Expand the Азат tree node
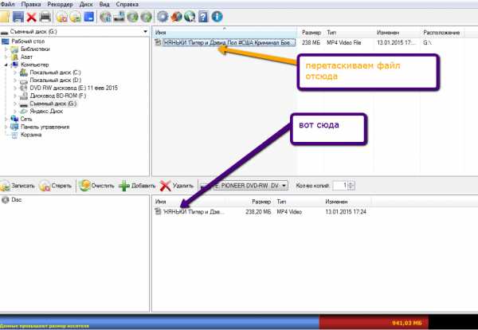Viewport: 478px width, 330px height. click(6, 57)
